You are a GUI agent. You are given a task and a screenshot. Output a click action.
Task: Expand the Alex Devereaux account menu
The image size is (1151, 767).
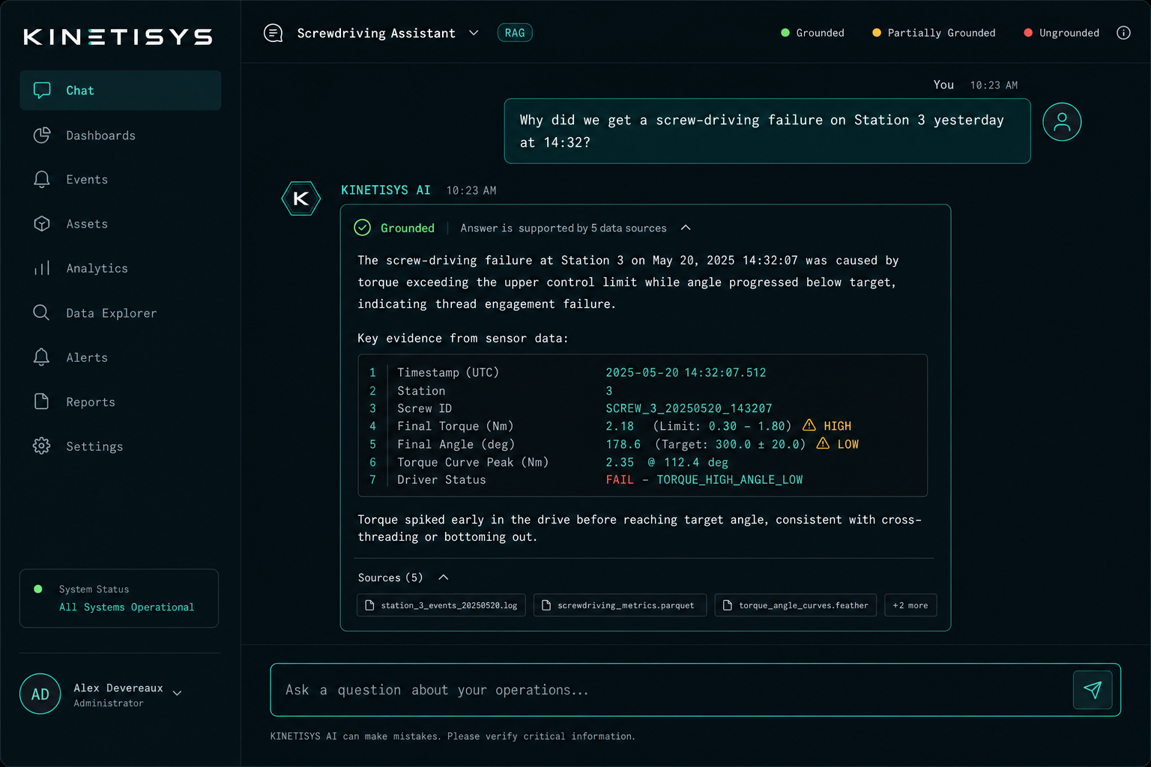(x=178, y=694)
